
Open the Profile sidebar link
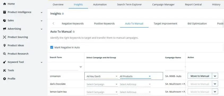click(11, 79)
